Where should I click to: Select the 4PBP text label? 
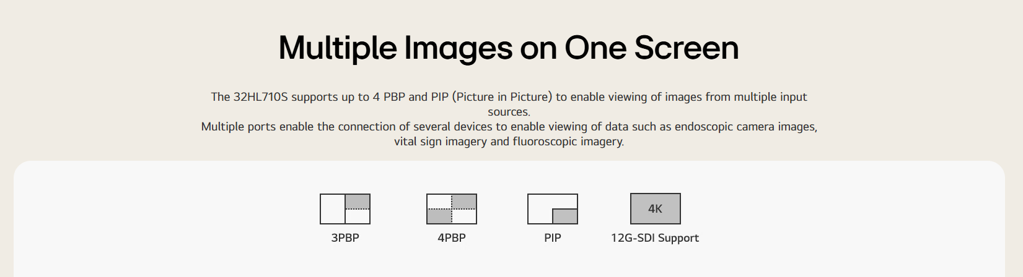pos(452,238)
